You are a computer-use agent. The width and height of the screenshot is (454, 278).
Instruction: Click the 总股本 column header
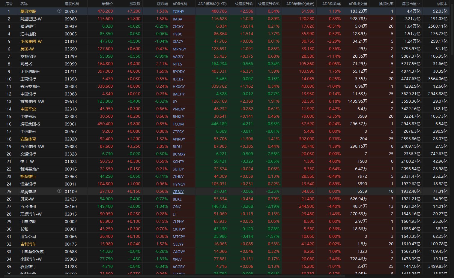(x=442, y=4)
